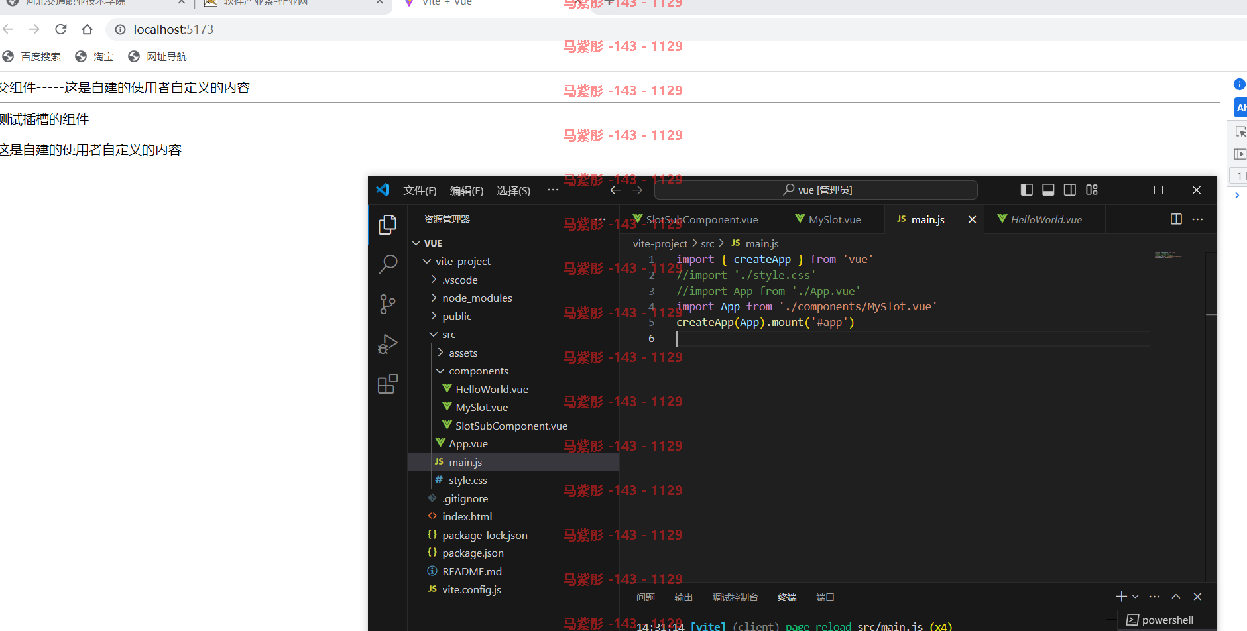Screen dimensions: 1247x631
Task: Switch to the MySlot.vue editor tab
Action: click(834, 219)
